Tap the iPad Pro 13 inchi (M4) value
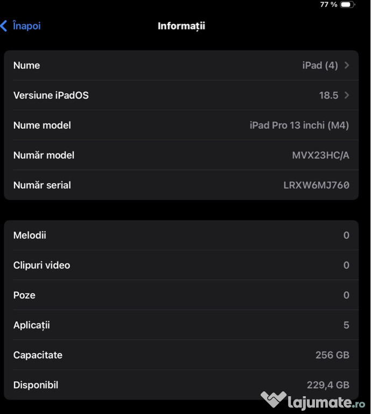This screenshot has width=371, height=414. [299, 125]
